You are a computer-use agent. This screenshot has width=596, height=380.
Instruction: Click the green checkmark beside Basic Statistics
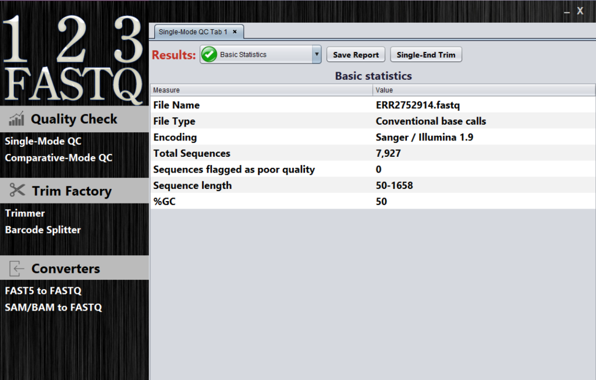click(208, 54)
